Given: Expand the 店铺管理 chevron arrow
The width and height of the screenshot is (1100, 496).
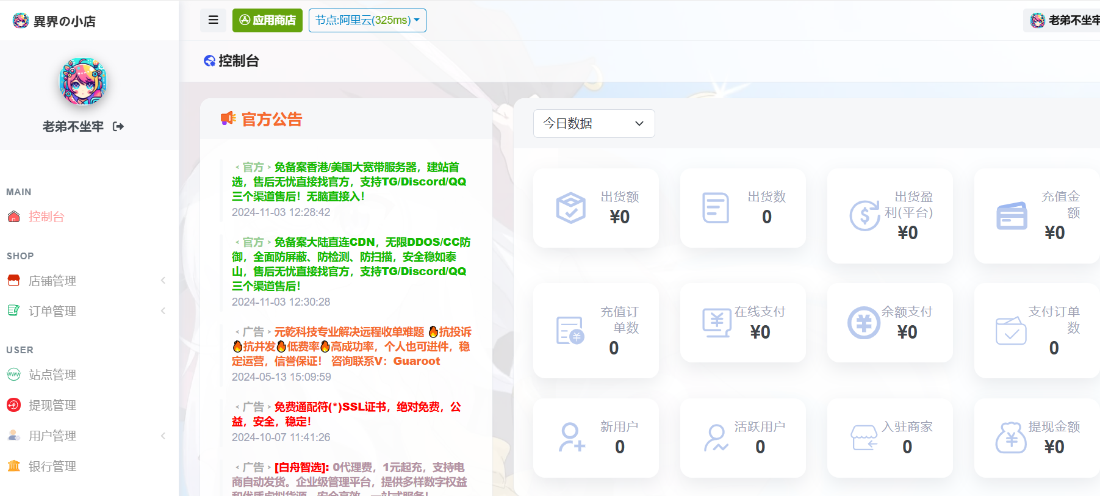Looking at the screenshot, I should pyautogui.click(x=163, y=281).
